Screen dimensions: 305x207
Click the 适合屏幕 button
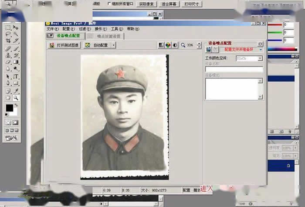point(169,4)
